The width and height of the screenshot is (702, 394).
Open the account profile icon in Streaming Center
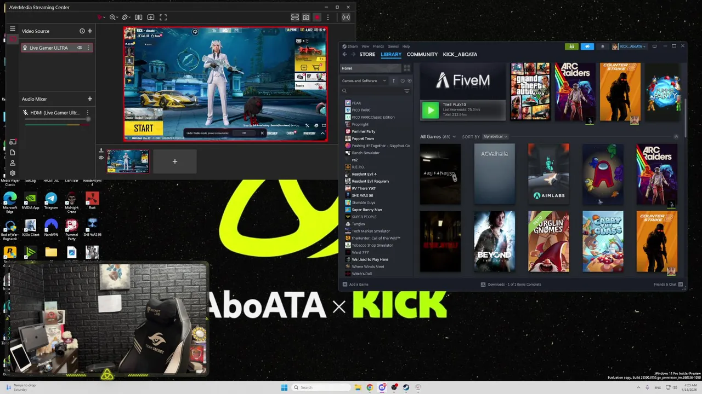pyautogui.click(x=12, y=163)
